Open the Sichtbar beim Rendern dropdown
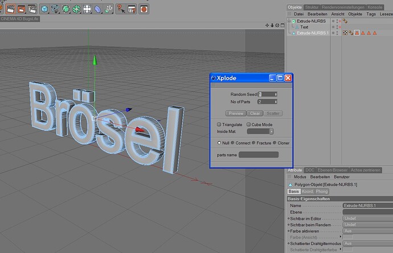393x253 pixels. click(x=368, y=225)
